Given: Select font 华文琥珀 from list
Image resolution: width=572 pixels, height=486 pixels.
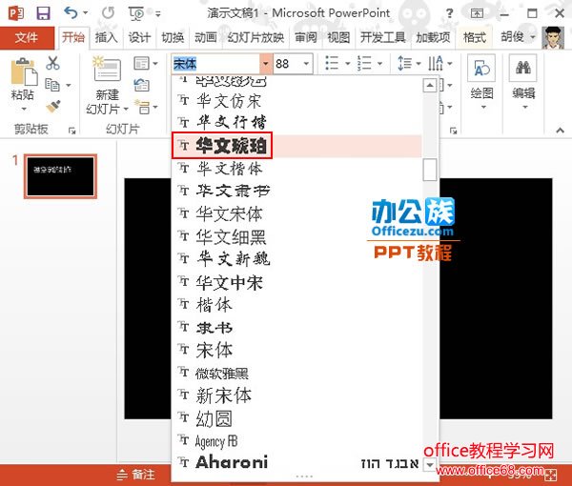Looking at the screenshot, I should pyautogui.click(x=296, y=146).
